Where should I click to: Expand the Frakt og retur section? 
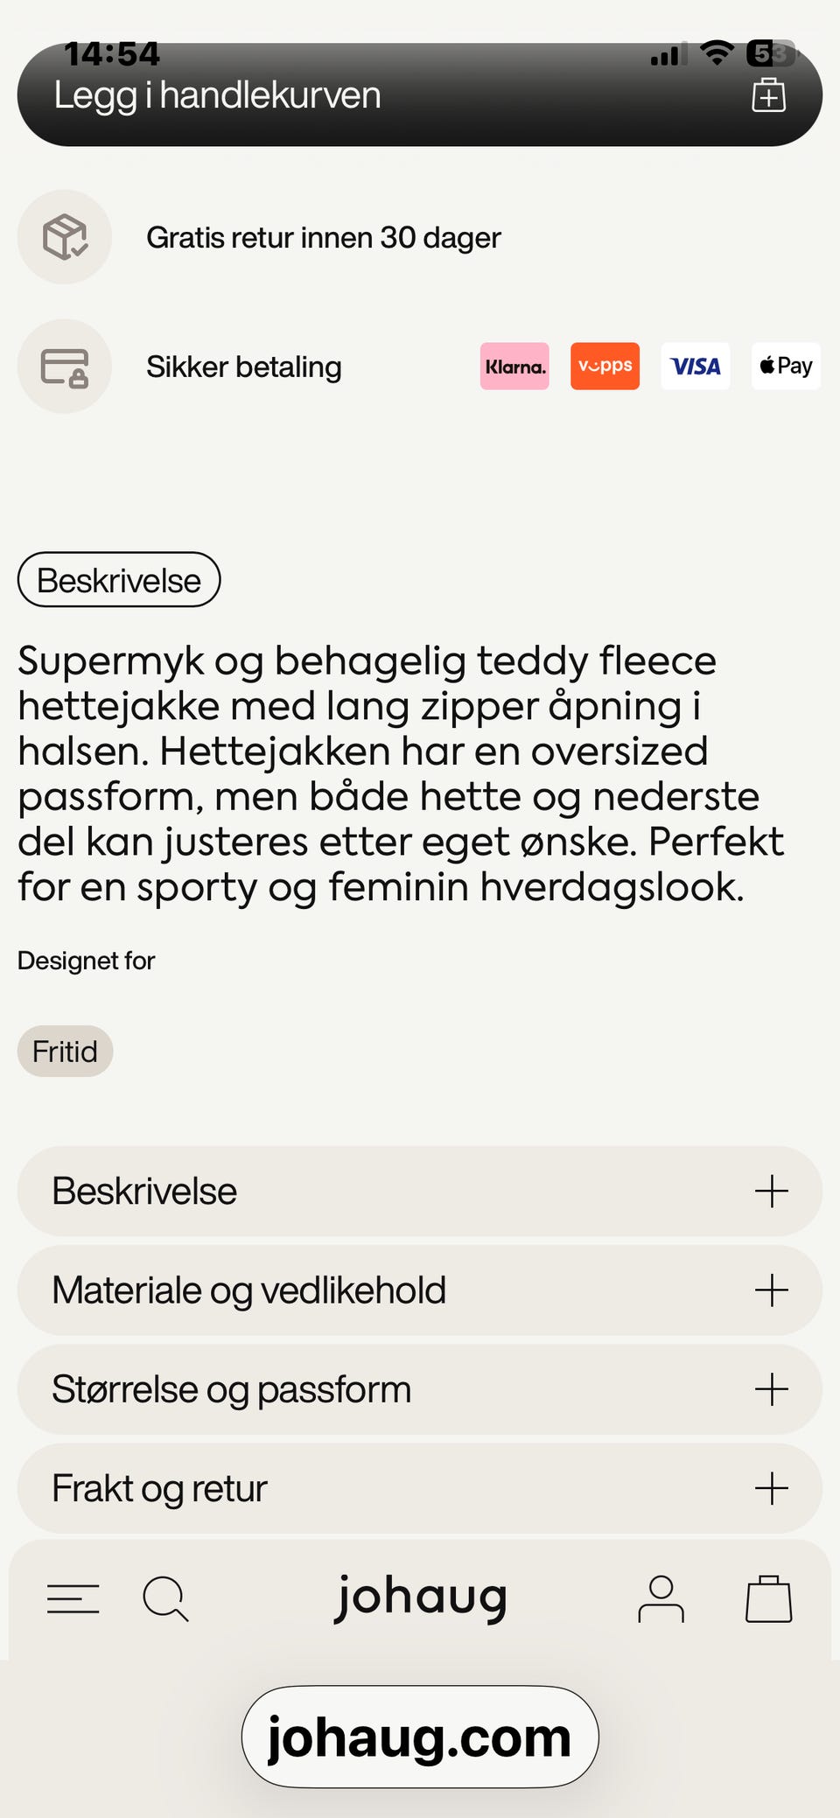pyautogui.click(x=418, y=1487)
